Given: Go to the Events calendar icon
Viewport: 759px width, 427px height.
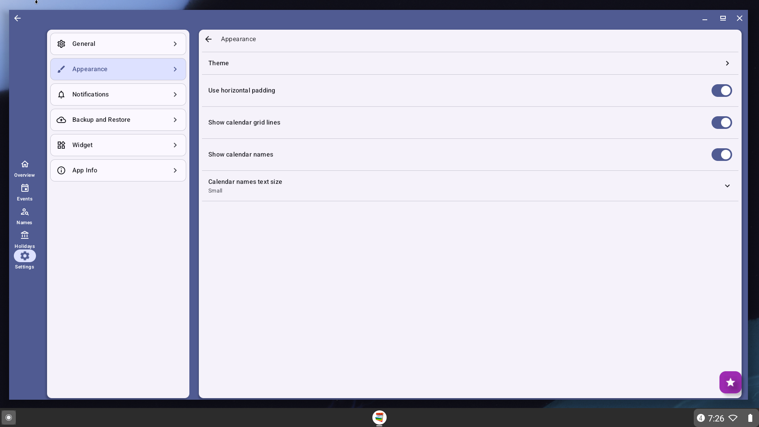Looking at the screenshot, I should [x=25, y=188].
